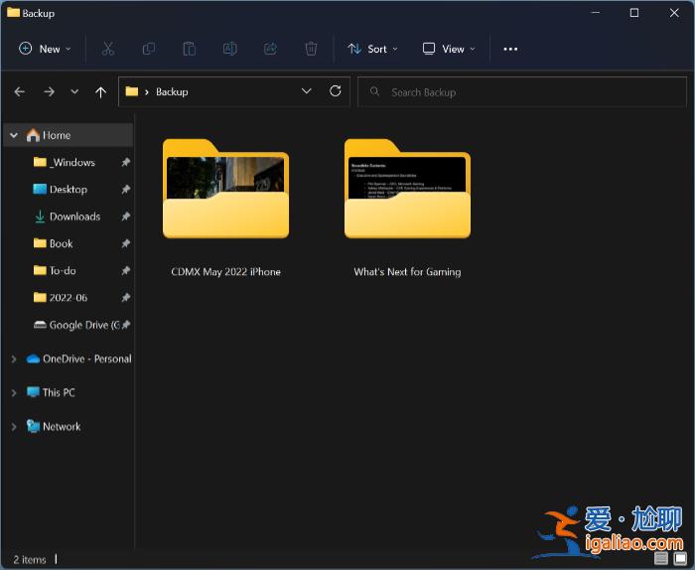Refresh the Backup folder view
695x570 pixels.
tap(336, 91)
